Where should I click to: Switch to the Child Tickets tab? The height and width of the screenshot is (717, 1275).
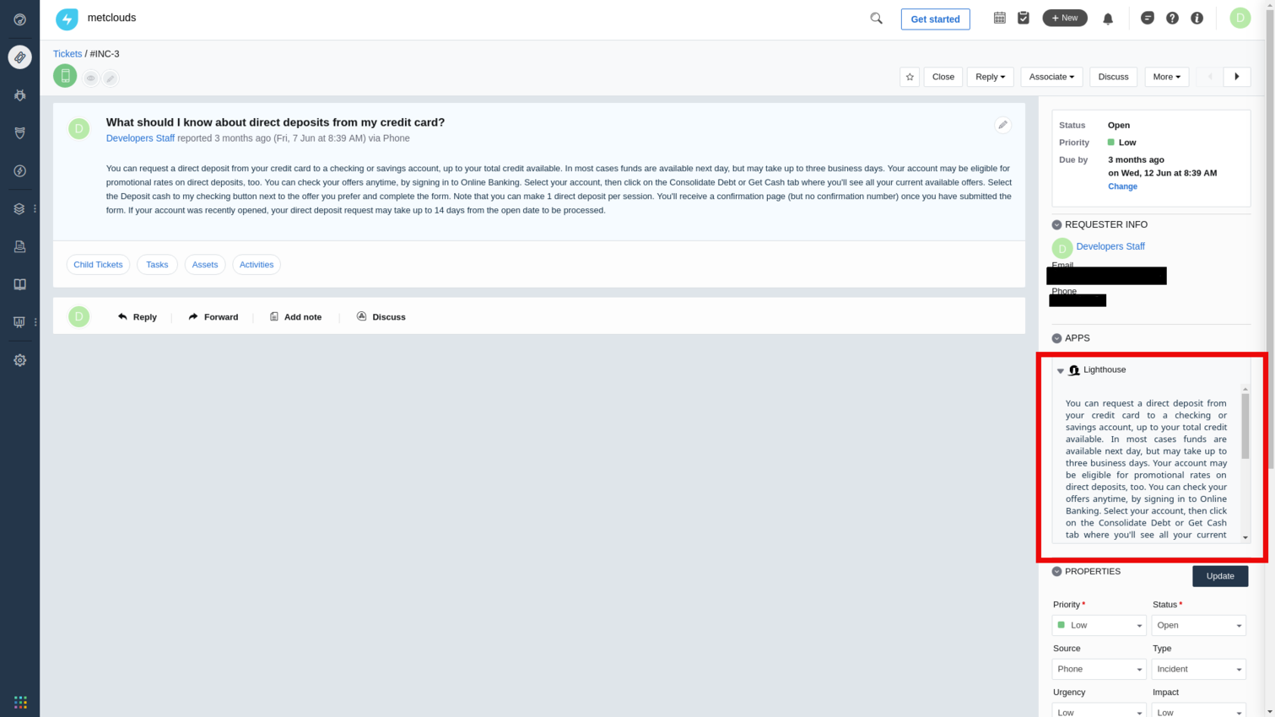tap(98, 265)
